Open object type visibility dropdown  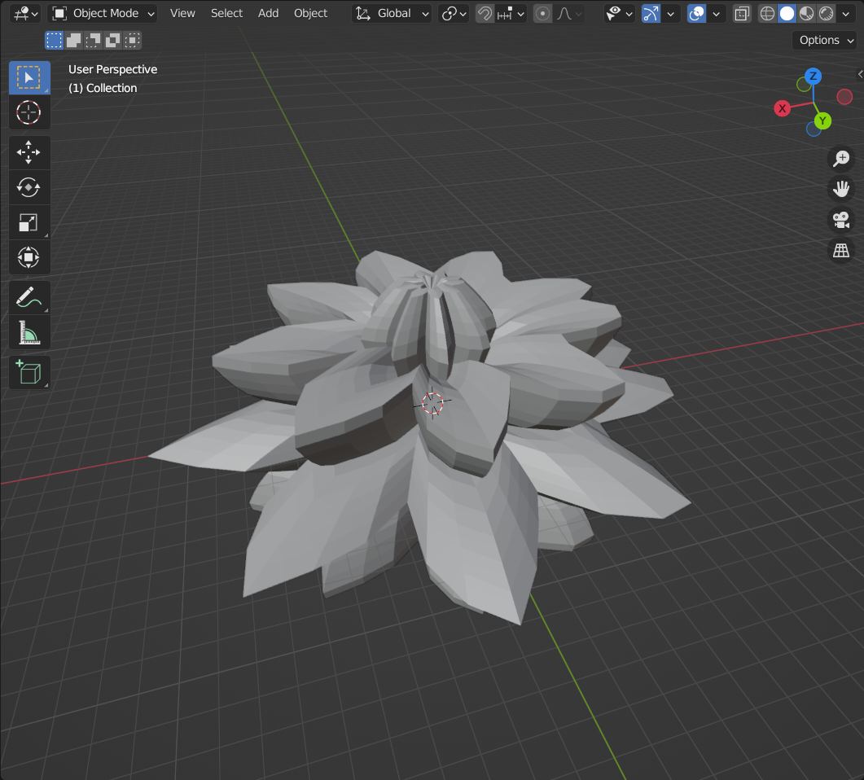point(618,13)
